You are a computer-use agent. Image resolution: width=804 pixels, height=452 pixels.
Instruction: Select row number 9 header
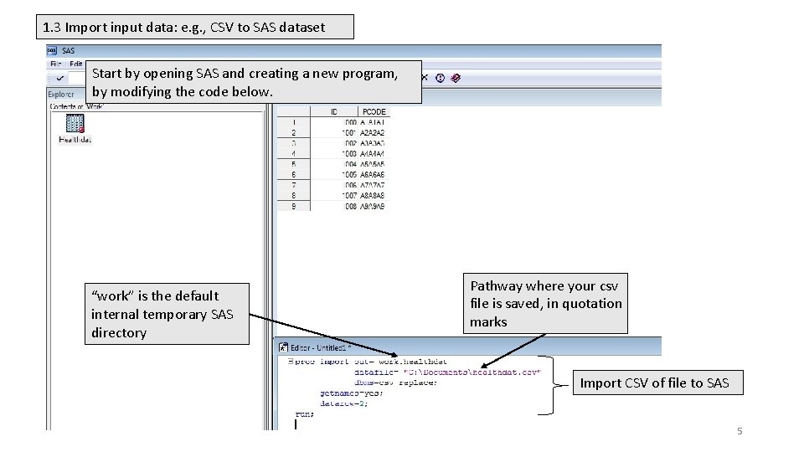(294, 207)
